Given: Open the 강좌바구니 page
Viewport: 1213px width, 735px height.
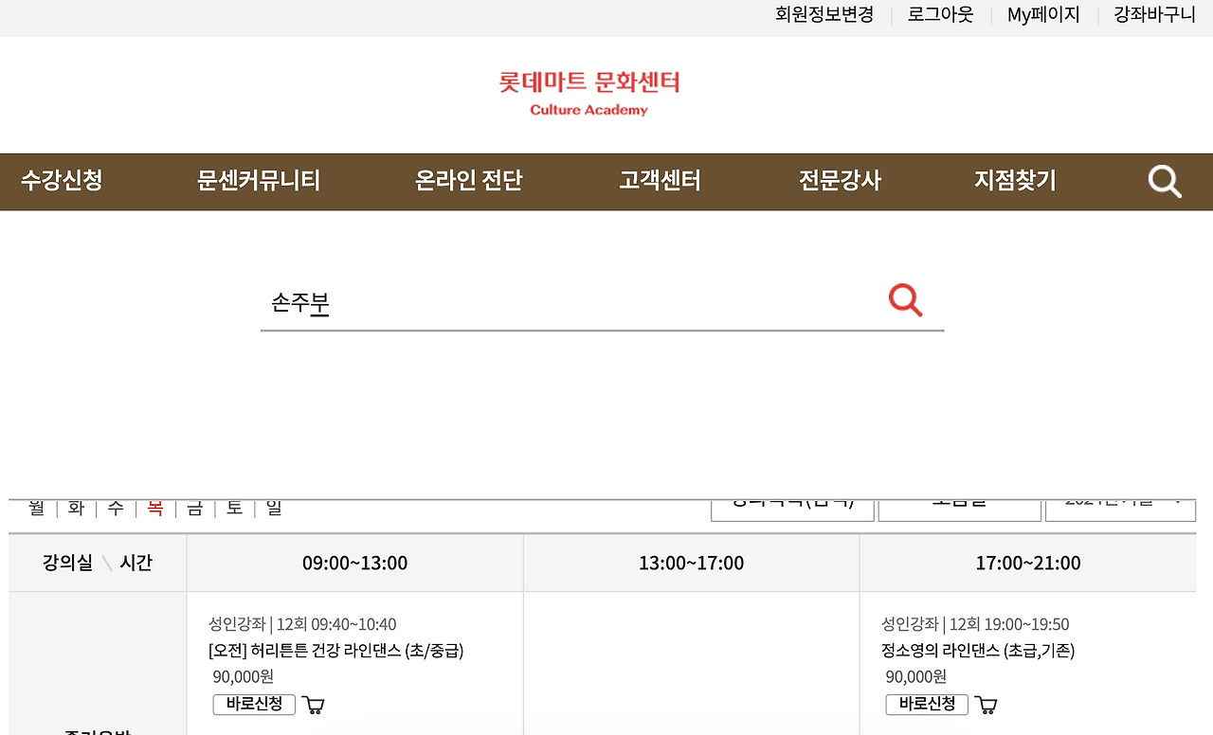Looking at the screenshot, I should (1152, 14).
